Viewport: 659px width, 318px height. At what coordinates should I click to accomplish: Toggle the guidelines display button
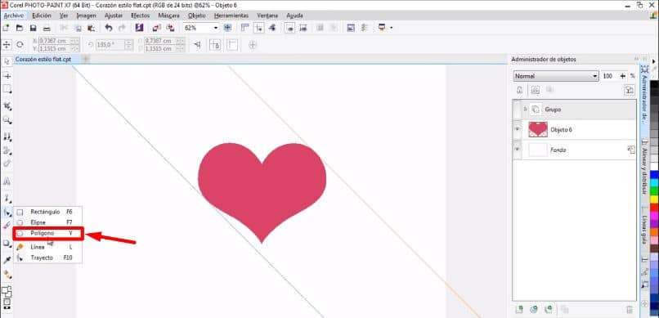tap(259, 28)
